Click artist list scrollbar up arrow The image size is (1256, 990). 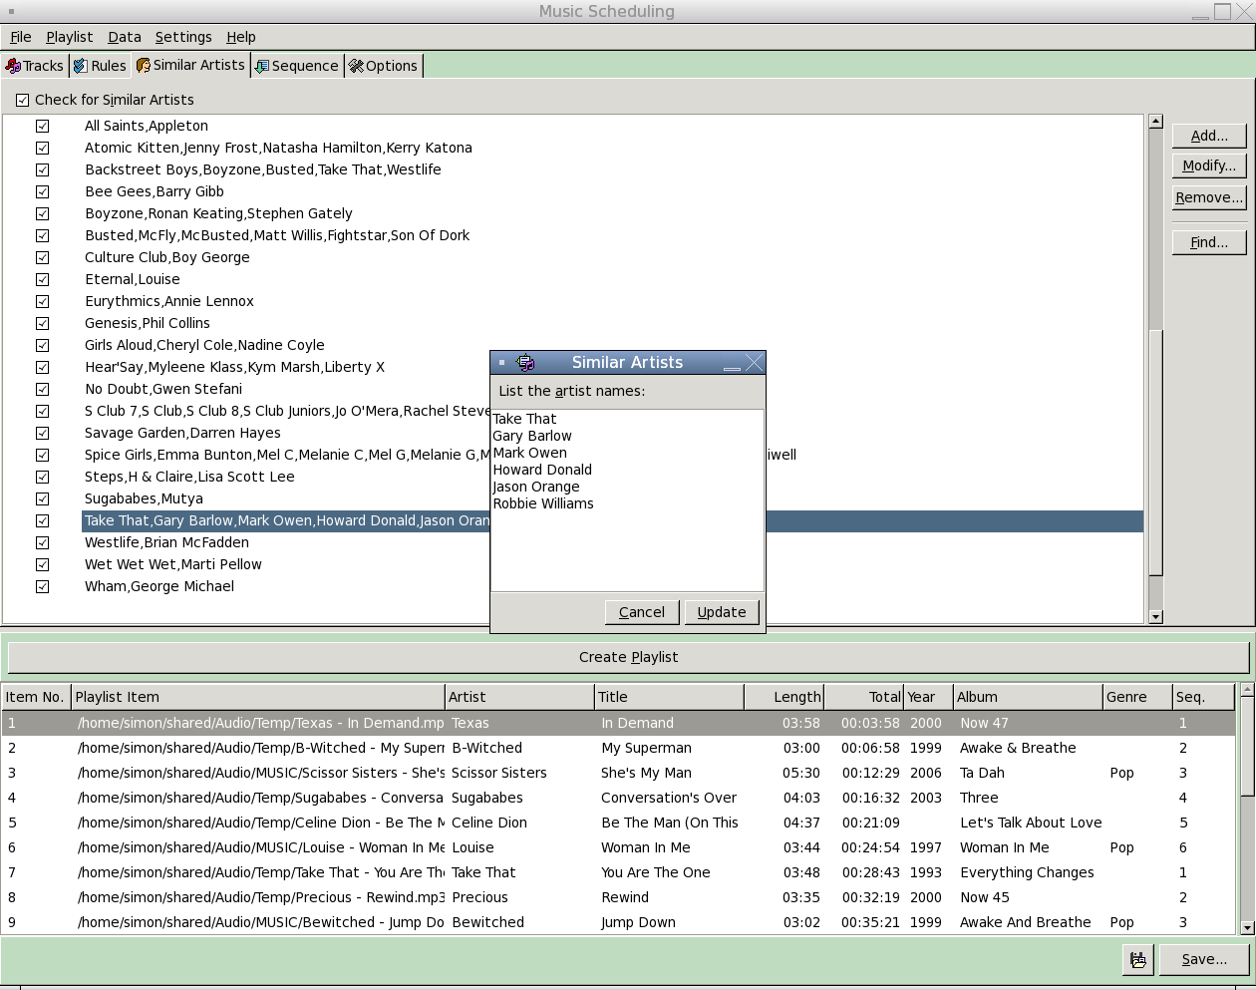point(1155,121)
